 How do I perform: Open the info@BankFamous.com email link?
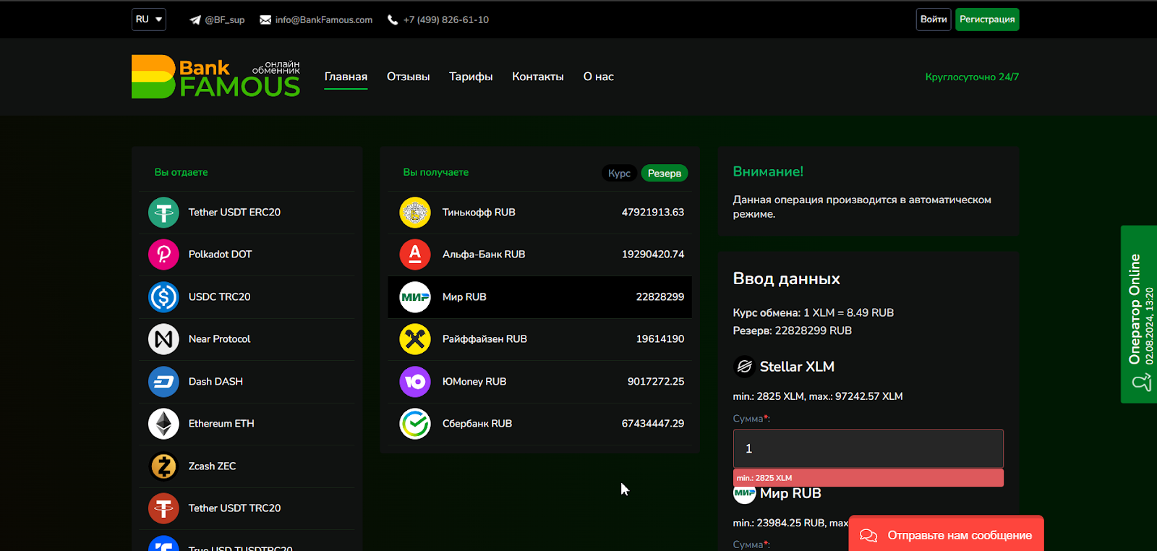click(x=323, y=20)
